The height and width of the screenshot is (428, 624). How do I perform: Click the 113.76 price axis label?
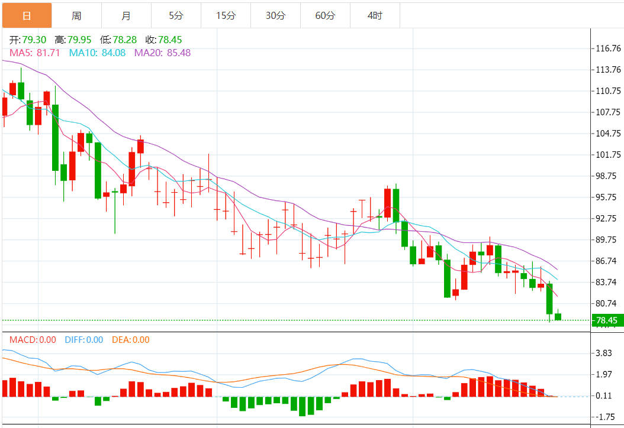click(608, 70)
